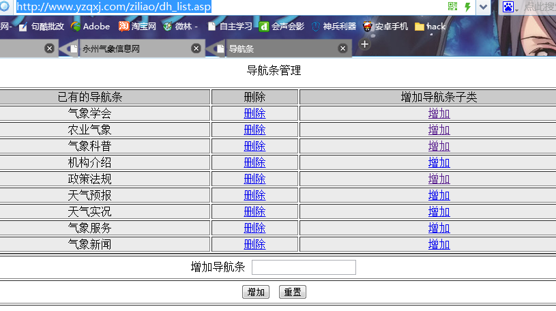Delete the 气象服务 navigation item
The image size is (556, 311).
tap(254, 228)
